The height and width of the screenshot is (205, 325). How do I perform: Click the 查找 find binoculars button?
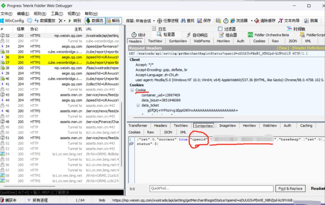pos(187,21)
